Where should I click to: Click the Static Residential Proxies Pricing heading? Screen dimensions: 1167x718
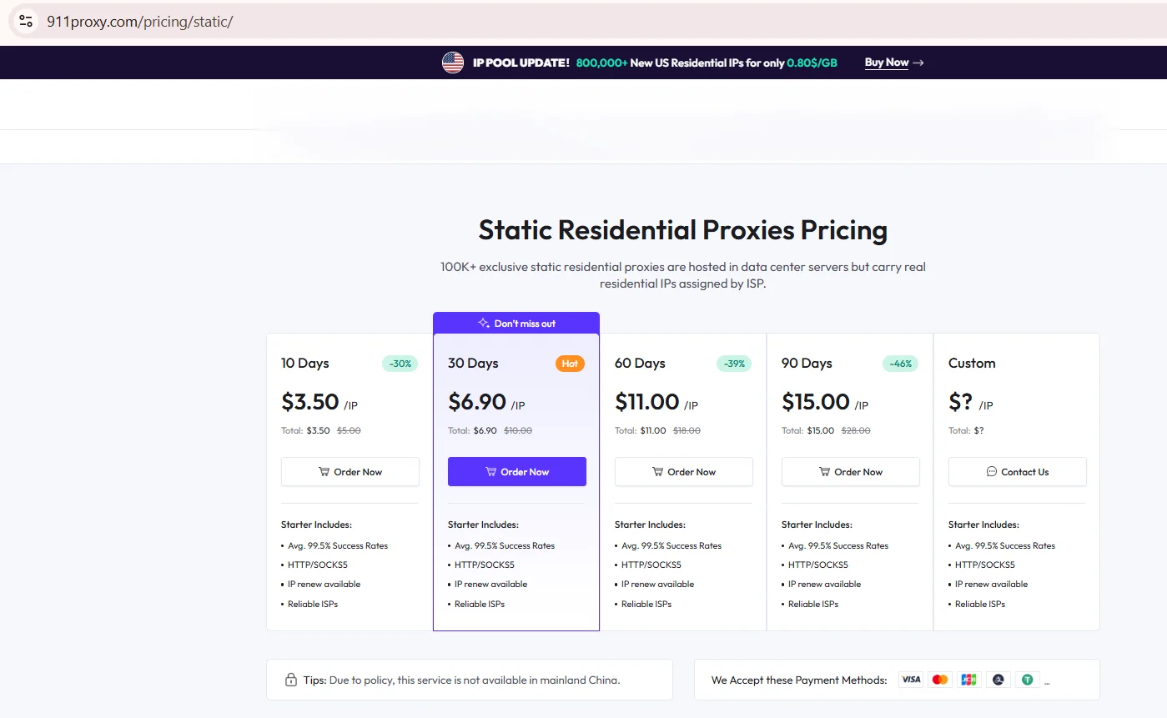682,229
